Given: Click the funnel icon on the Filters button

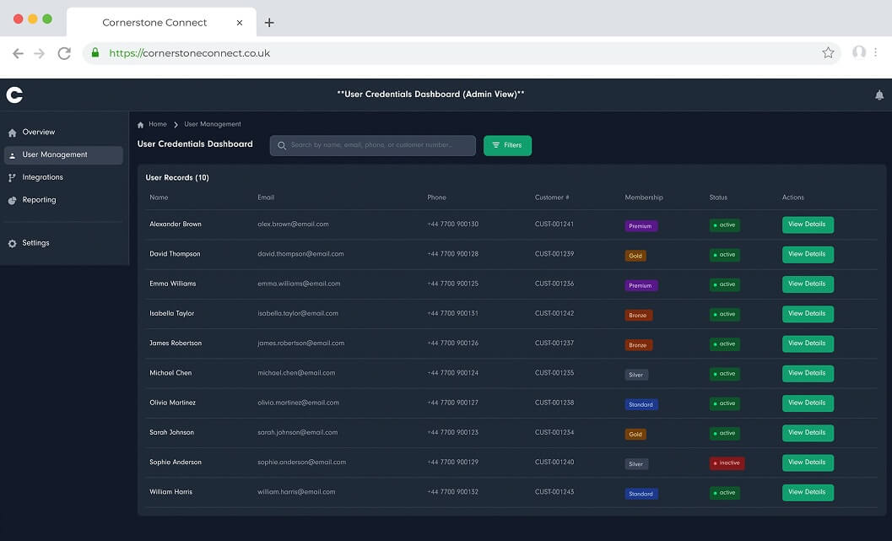Looking at the screenshot, I should click(496, 145).
